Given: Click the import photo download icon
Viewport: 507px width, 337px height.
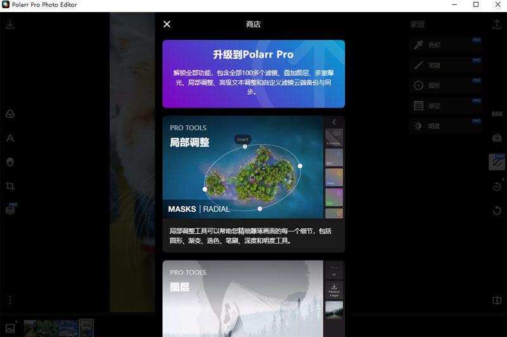Looking at the screenshot, I should [10, 24].
